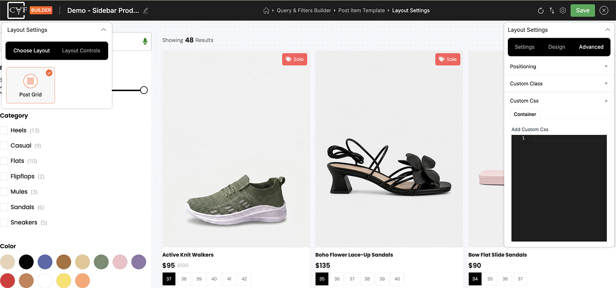Click the Sale tag on Active Knit Walkers
The height and width of the screenshot is (288, 616).
[x=295, y=59]
